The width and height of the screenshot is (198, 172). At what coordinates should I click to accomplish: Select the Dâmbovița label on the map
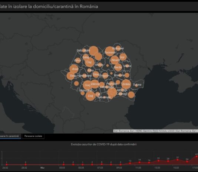coord(107,87)
